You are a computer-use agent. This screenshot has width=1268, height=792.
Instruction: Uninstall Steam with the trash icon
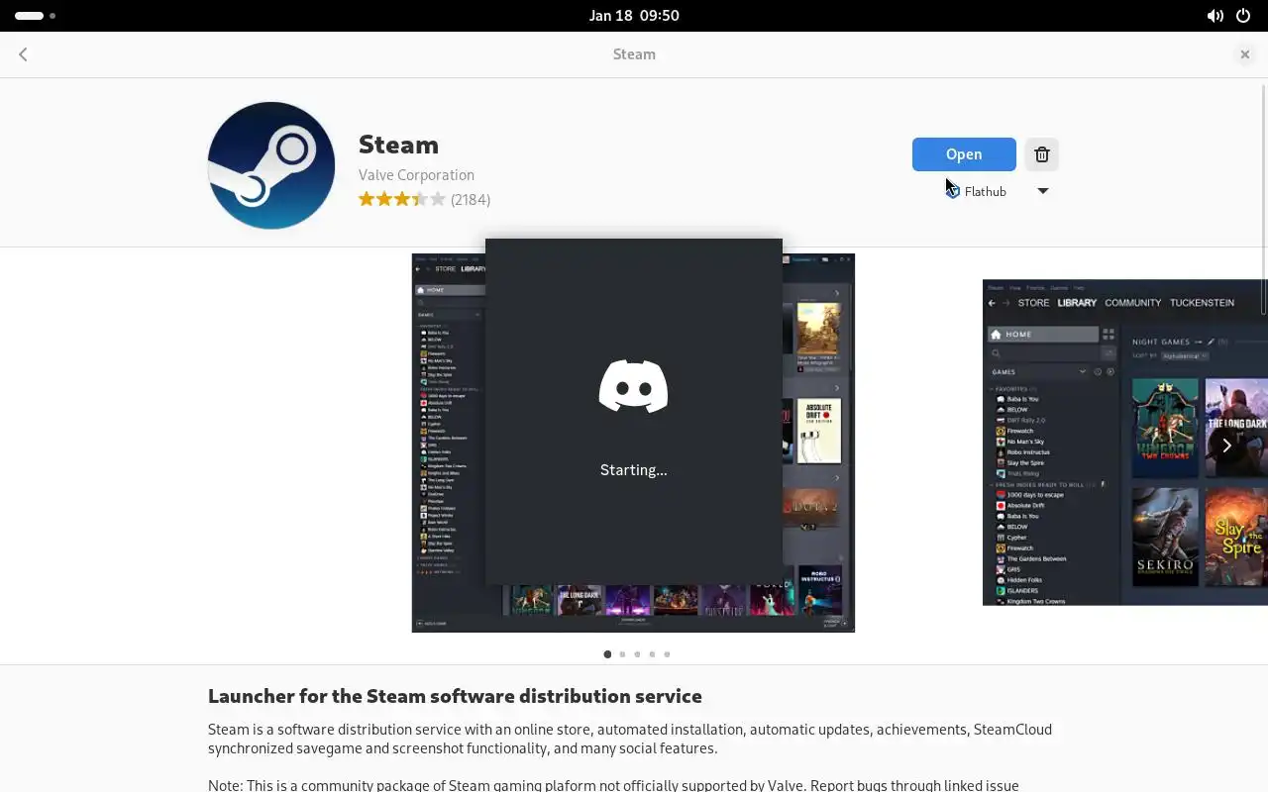1041,154
